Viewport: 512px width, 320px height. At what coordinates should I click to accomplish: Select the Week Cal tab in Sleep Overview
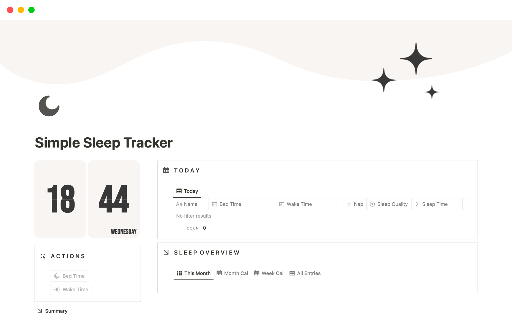click(x=272, y=273)
